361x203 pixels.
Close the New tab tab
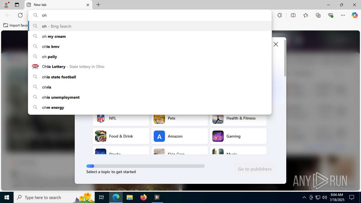coord(88,5)
